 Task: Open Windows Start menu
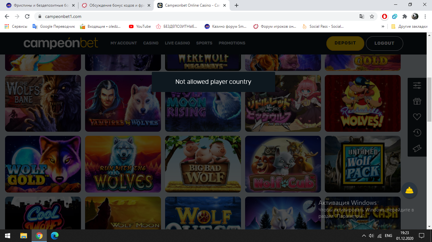click(x=8, y=236)
